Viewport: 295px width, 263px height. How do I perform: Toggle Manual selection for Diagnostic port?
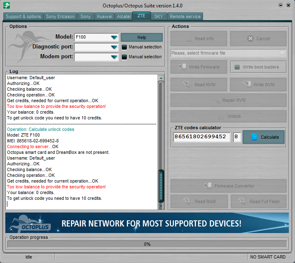click(124, 47)
